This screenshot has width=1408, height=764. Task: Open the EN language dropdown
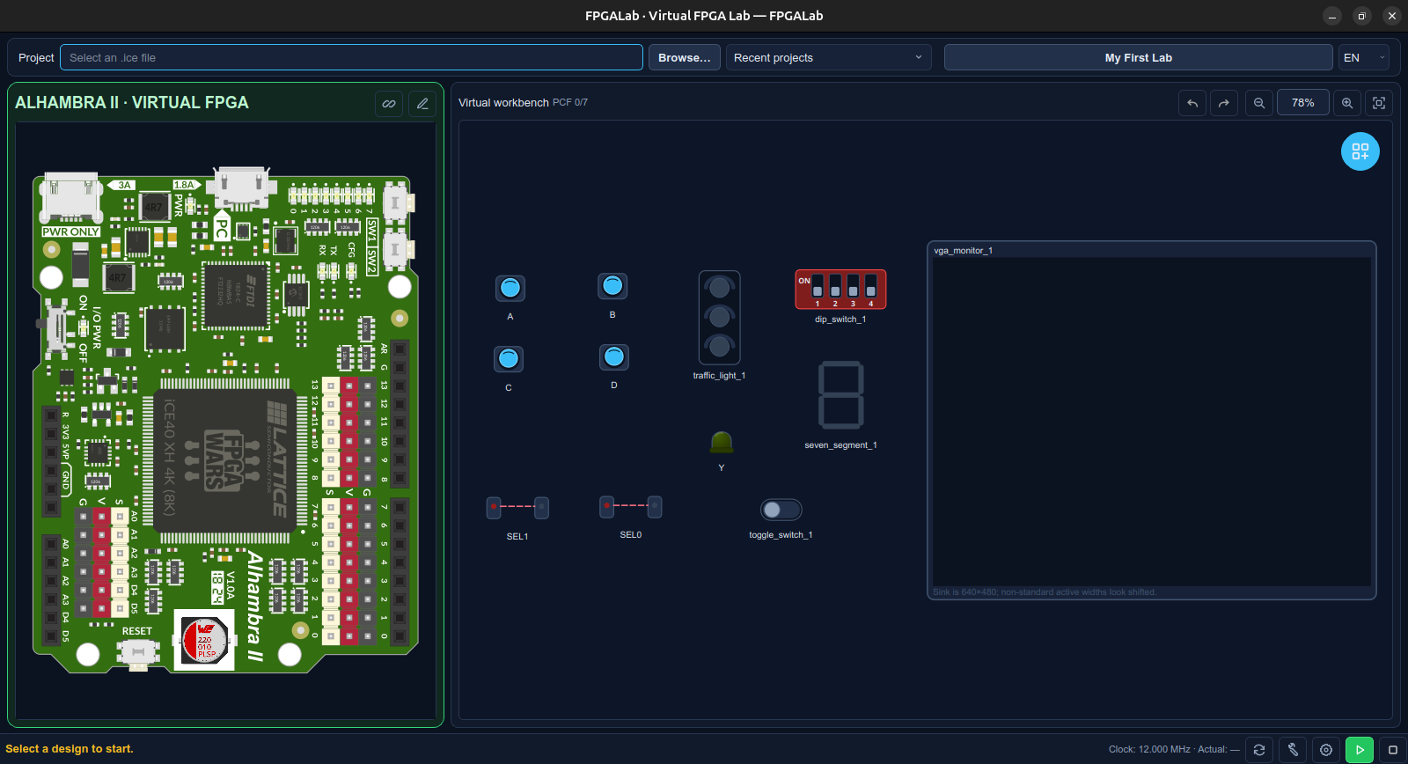click(1364, 57)
